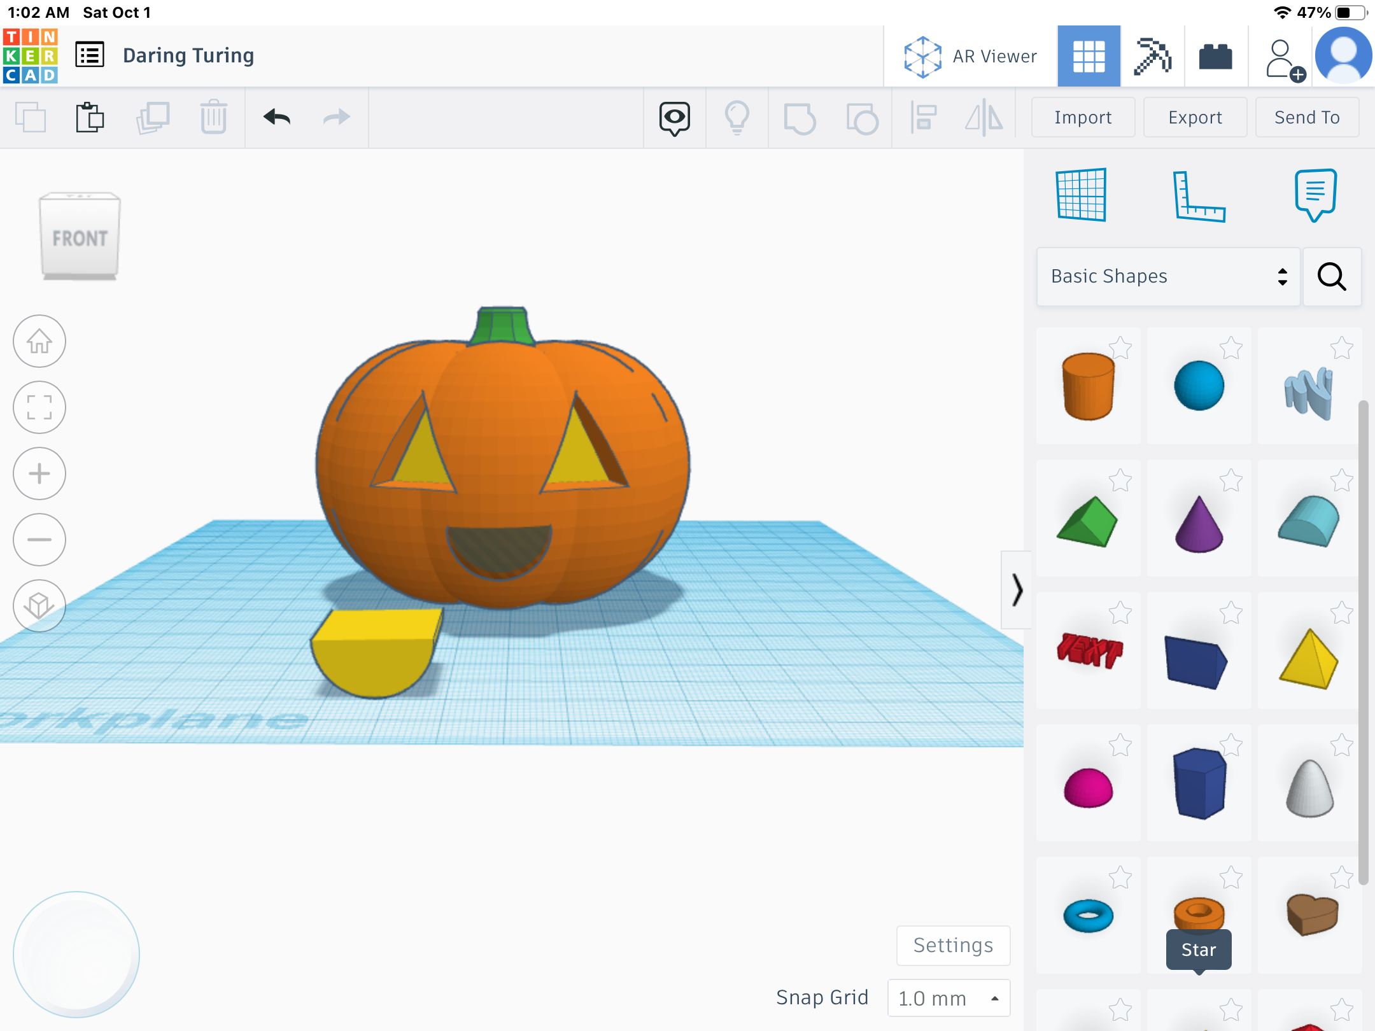Open the Tinkercad home logo
Screen dimensions: 1375x1031
[31, 56]
